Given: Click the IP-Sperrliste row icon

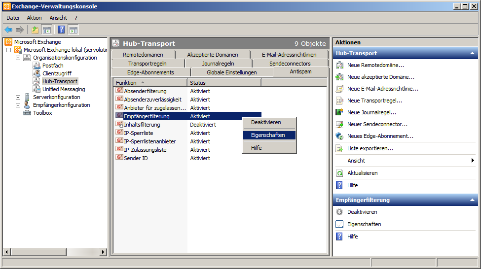Looking at the screenshot, I should (119, 133).
